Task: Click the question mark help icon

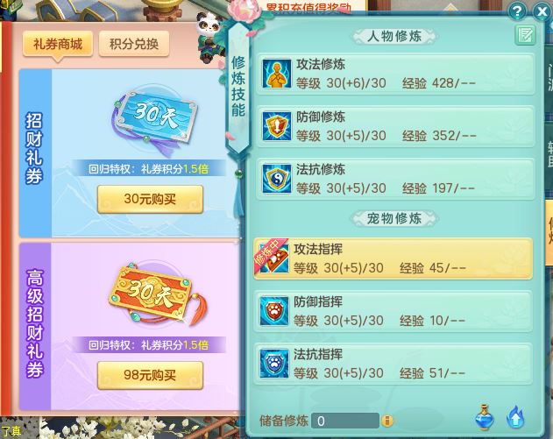Action: (517, 12)
